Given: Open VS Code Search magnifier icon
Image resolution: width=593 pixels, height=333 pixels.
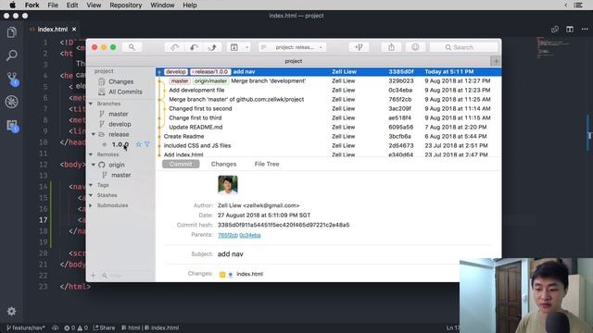Looking at the screenshot, I should (12, 55).
